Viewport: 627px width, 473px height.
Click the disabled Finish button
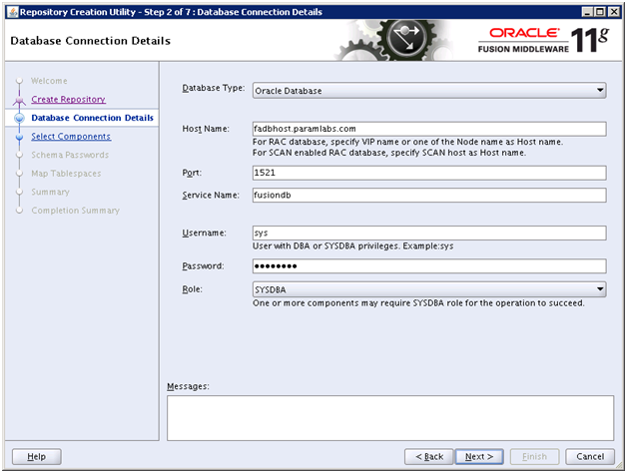tap(534, 456)
